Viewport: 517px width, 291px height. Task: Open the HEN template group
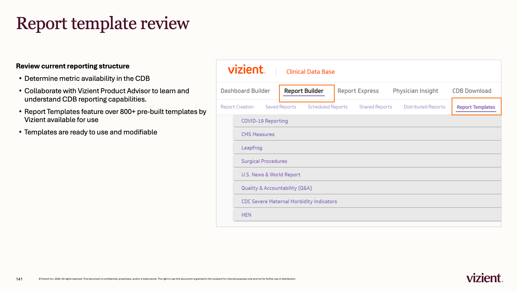click(x=367, y=215)
